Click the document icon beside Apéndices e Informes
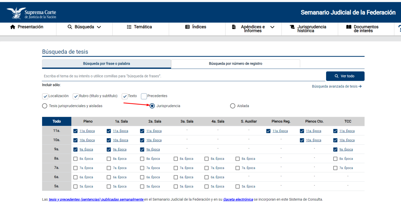The height and width of the screenshot is (214, 401). (x=234, y=27)
